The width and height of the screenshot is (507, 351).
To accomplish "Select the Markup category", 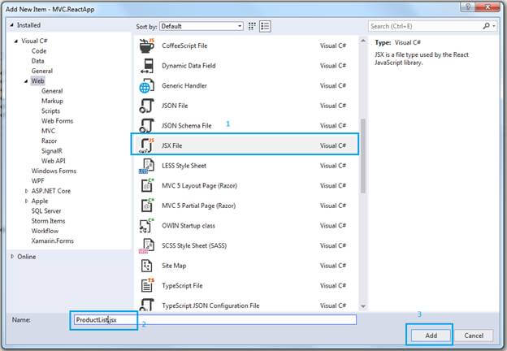I will tap(52, 102).
